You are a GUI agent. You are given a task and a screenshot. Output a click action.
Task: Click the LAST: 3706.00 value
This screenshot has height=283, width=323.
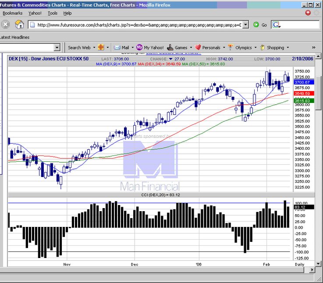click(115, 59)
